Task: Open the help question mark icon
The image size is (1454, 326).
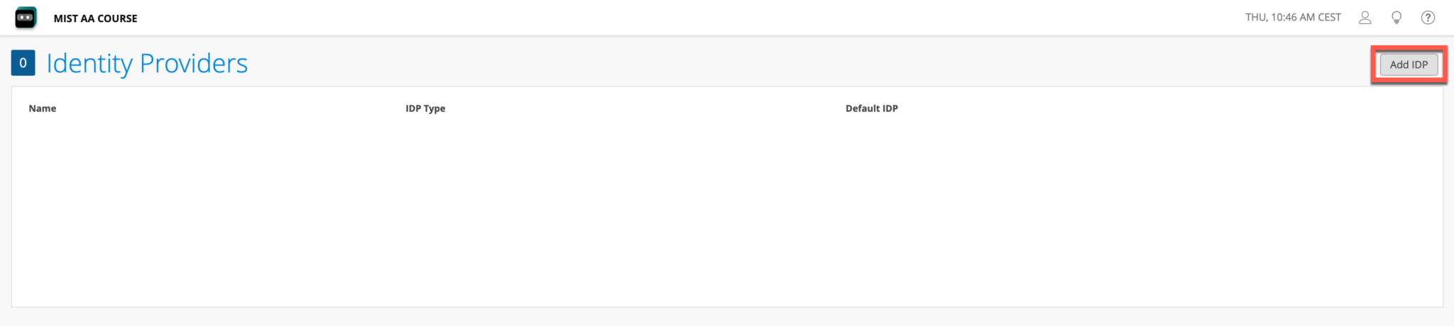Action: pos(1428,18)
